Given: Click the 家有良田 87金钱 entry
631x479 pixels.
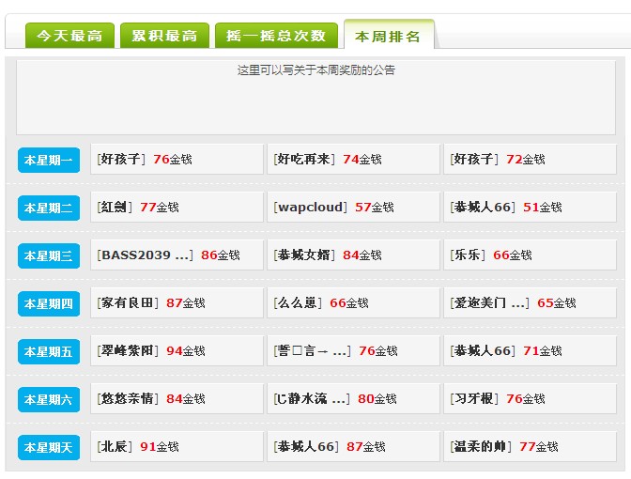Looking at the screenshot, I should click(177, 303).
